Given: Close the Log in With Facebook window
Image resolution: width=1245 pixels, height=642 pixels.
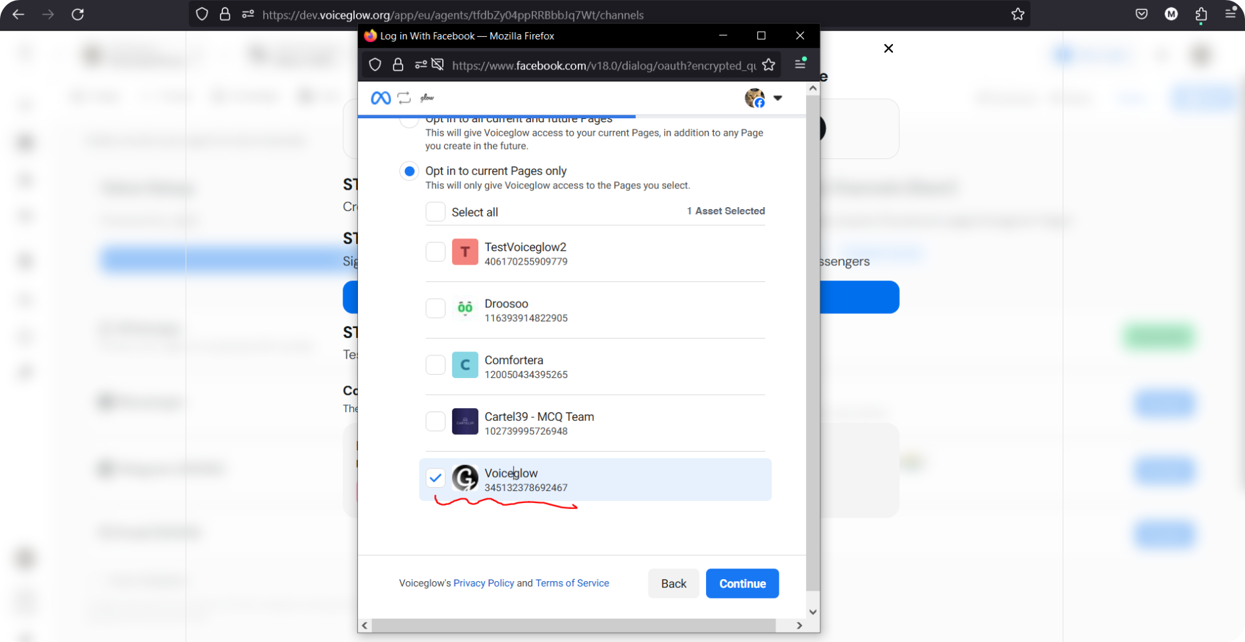Looking at the screenshot, I should [x=800, y=35].
